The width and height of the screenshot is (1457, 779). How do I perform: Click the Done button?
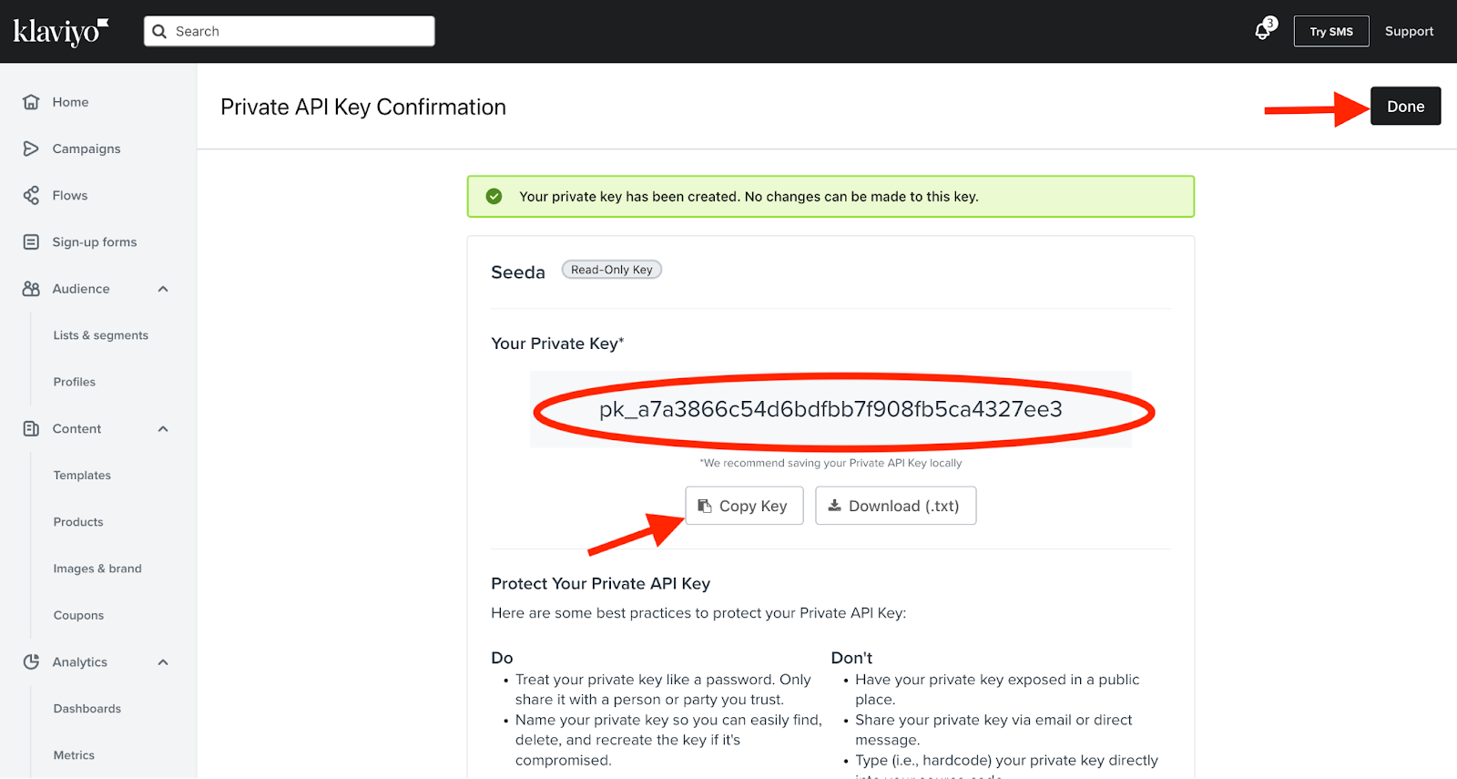1405,107
